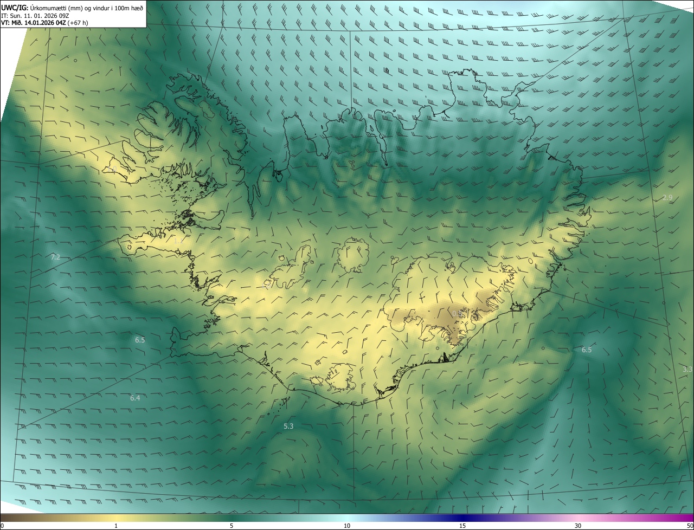This screenshot has height=530, width=694.
Task: Click the precipitation color scale bar
Action: (x=347, y=518)
